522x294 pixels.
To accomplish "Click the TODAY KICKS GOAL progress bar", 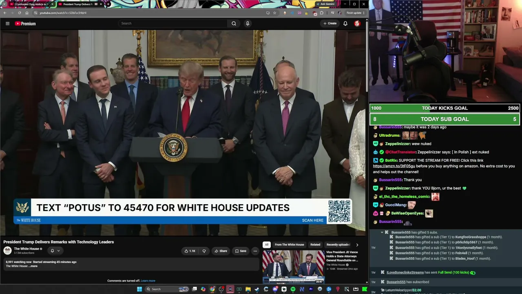I will 445,108.
